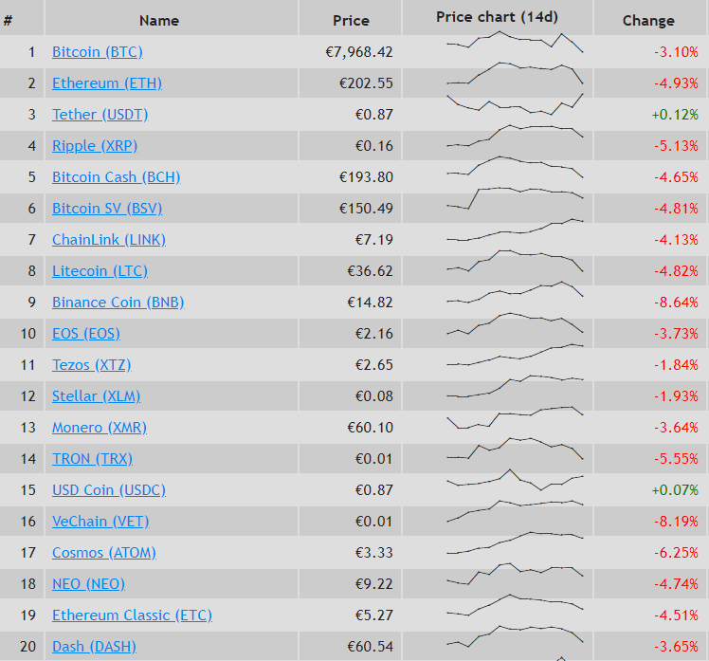Image resolution: width=709 pixels, height=661 pixels.
Task: Open the Stellar (XLM) link
Action: (x=96, y=395)
